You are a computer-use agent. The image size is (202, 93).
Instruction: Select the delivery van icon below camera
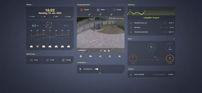90,56
